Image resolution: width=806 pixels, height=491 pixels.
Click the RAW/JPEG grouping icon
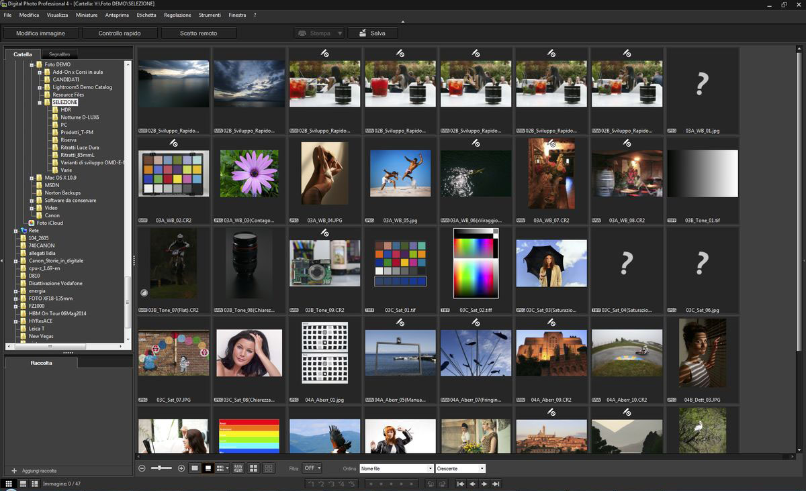coord(238,468)
